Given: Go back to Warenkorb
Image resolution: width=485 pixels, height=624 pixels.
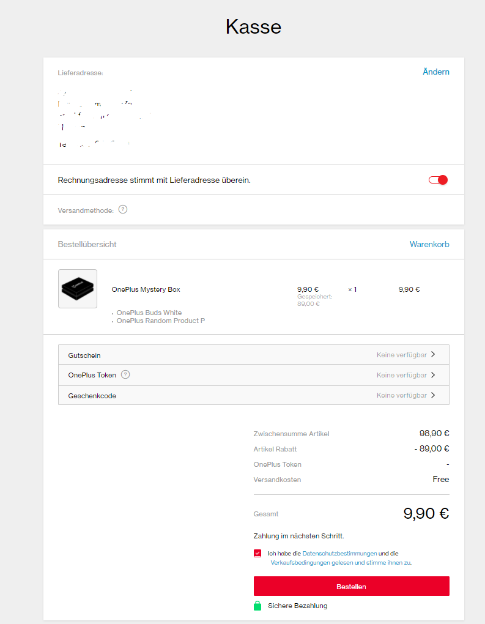Looking at the screenshot, I should coord(429,244).
